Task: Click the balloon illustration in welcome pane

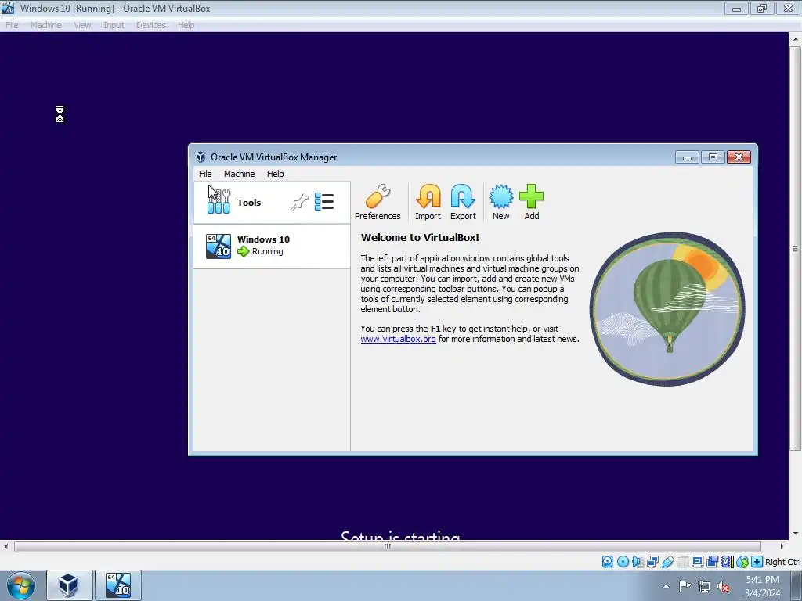Action: coord(667,308)
